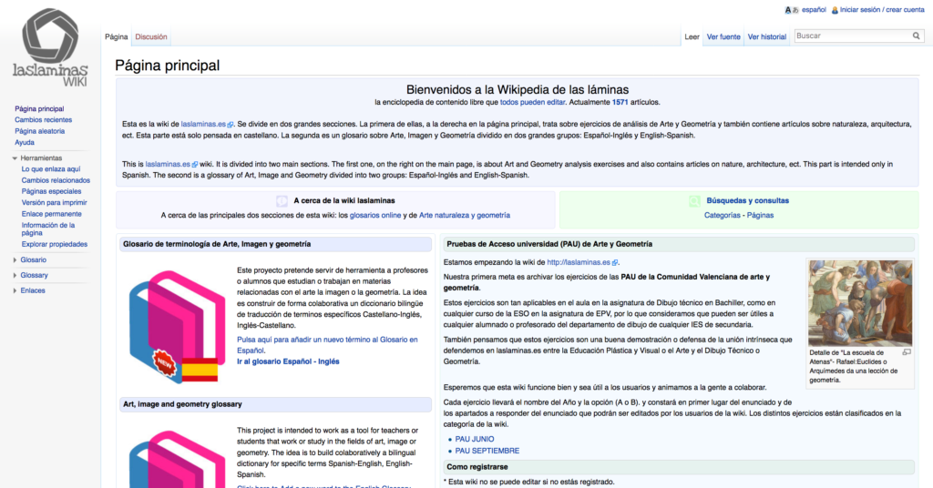Viewport: 933px width, 488px height.
Task: Collapse the Herramientas sidebar section
Action: pyautogui.click(x=15, y=158)
